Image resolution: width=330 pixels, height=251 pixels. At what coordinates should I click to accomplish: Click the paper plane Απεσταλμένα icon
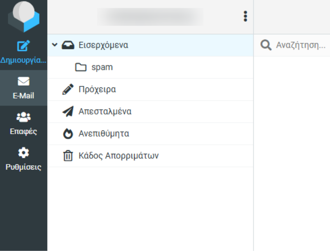click(x=68, y=112)
